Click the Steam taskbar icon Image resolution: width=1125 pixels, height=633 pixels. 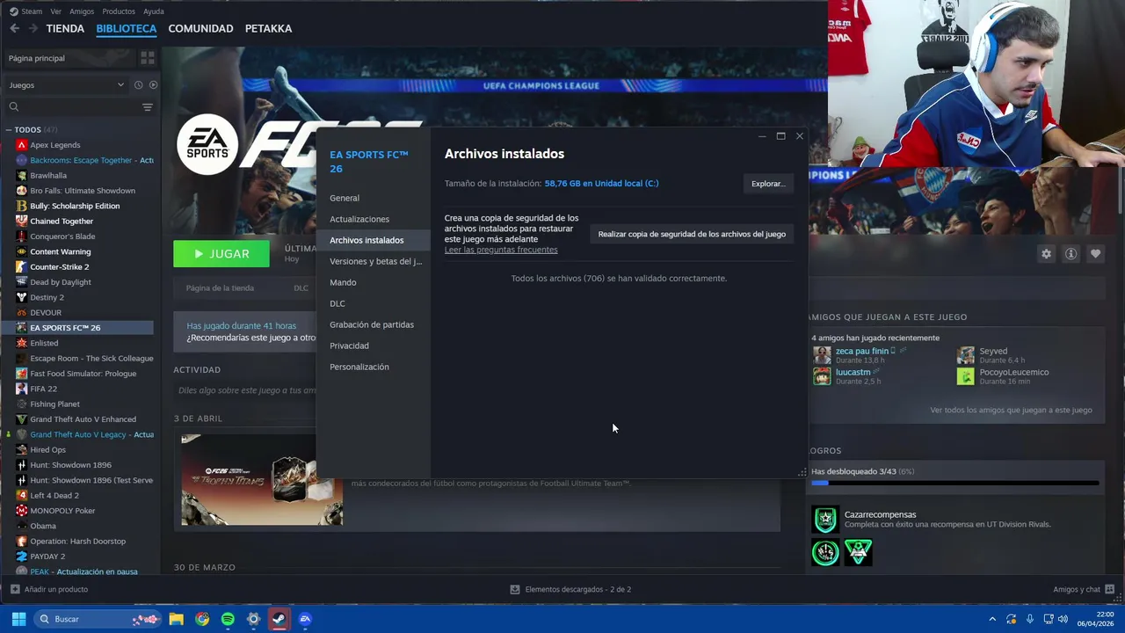279,619
